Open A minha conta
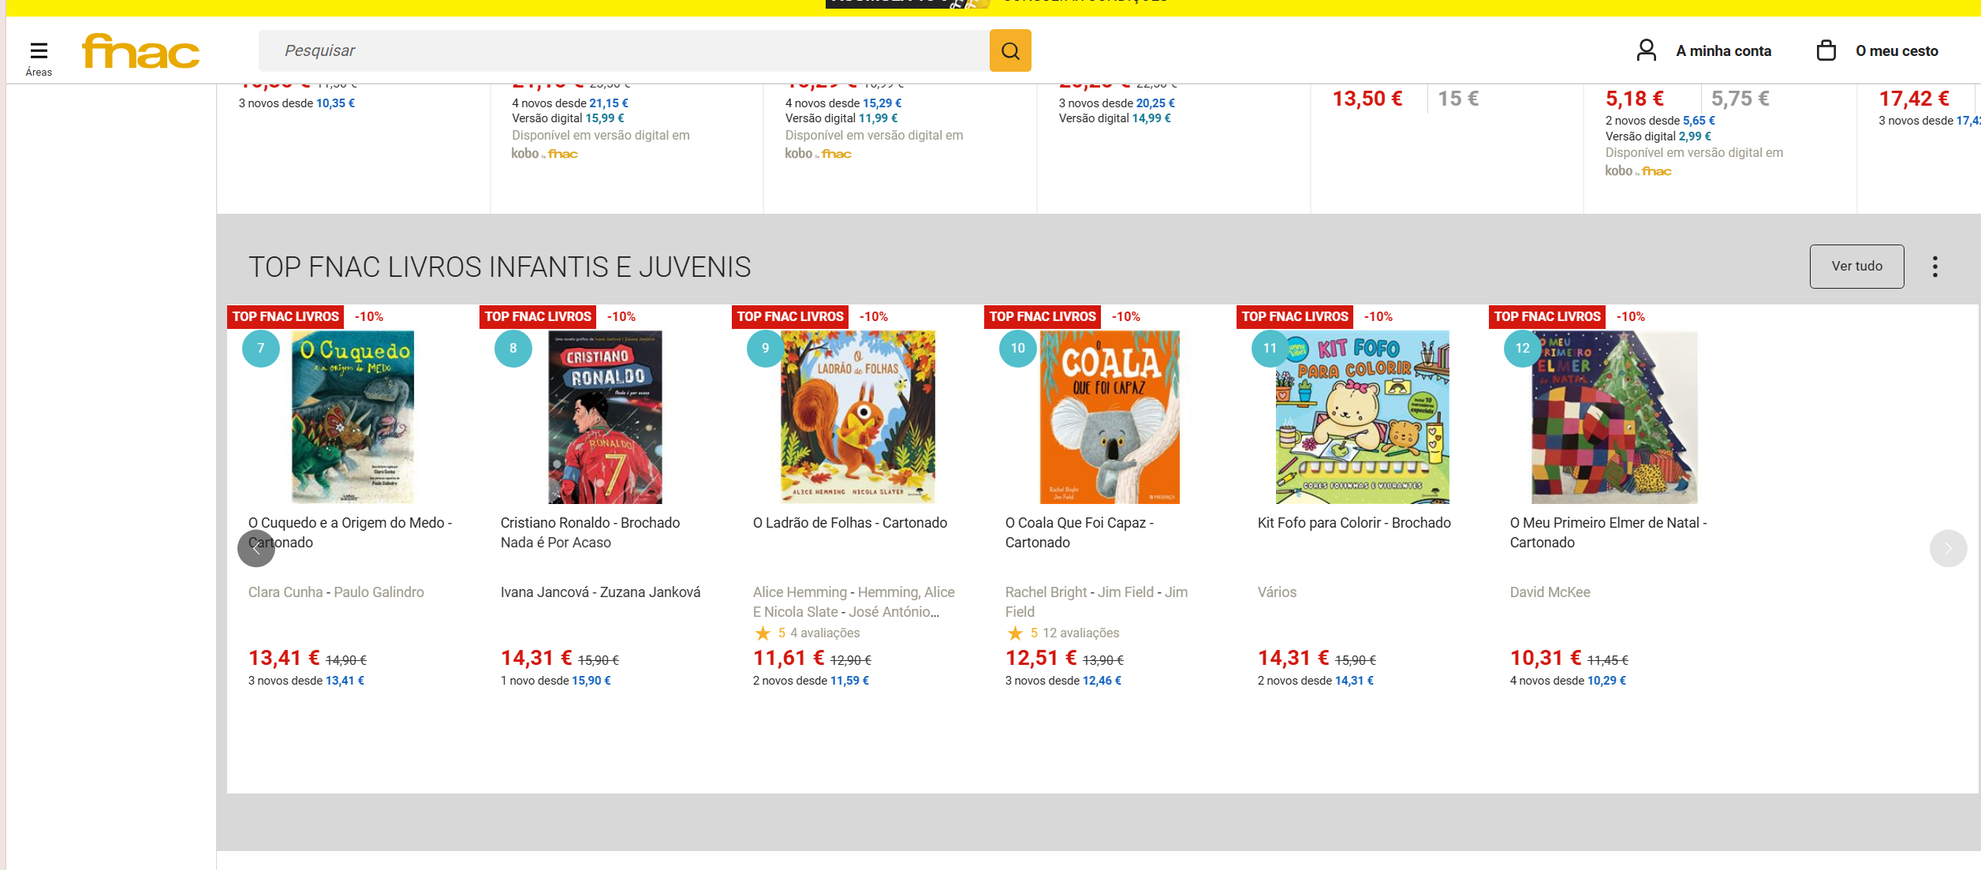Viewport: 1981px width, 870px height. coord(1723,50)
